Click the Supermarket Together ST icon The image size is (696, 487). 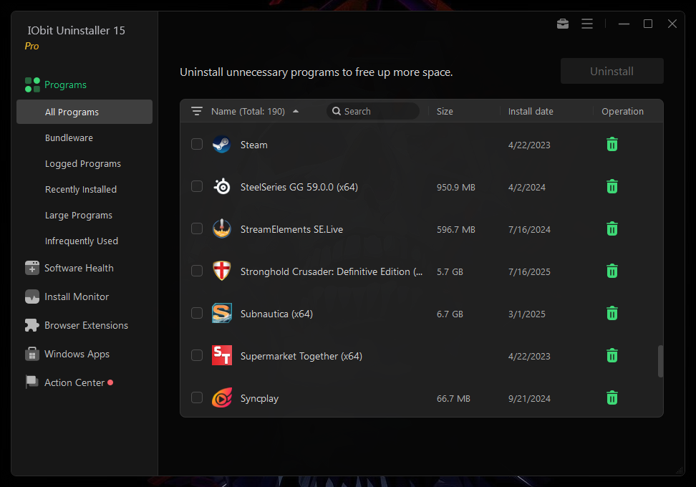coord(221,355)
